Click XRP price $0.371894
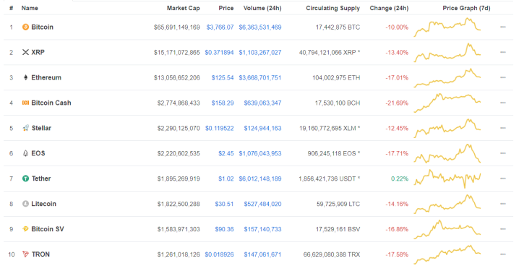The height and width of the screenshot is (266, 532). [x=219, y=52]
